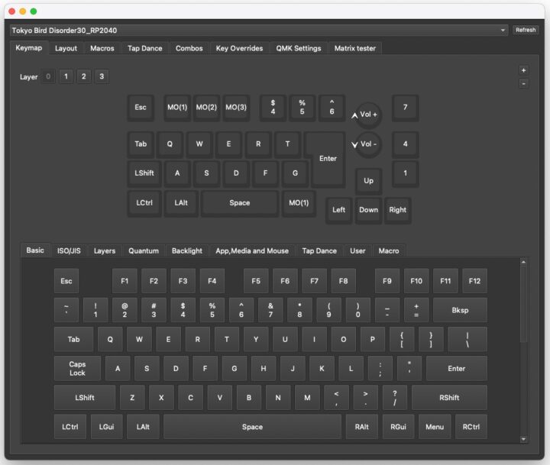Click the Vol + rotary encoder knob
Viewport: 550px width, 465px height.
tap(369, 115)
